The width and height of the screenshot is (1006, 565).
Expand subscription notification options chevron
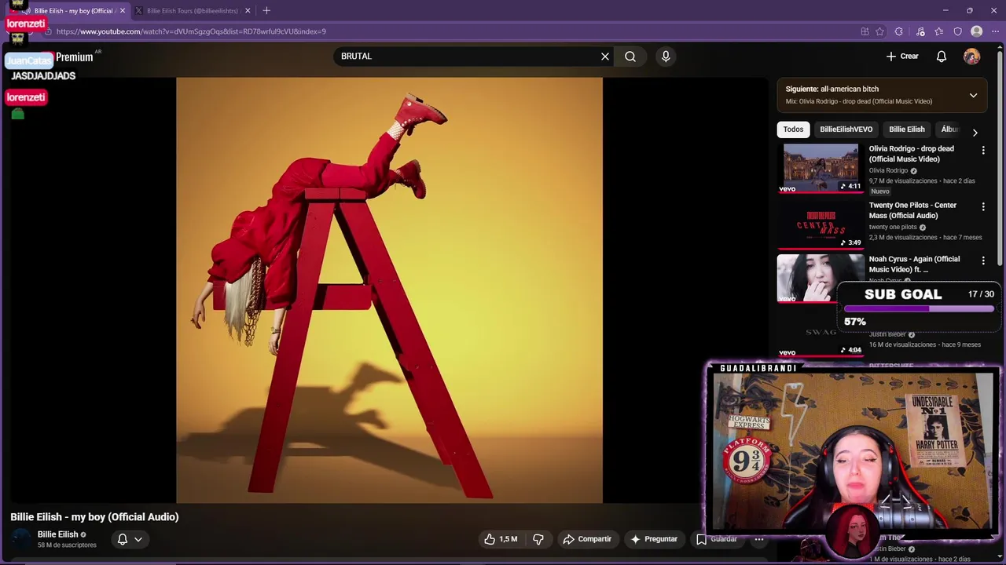(138, 539)
